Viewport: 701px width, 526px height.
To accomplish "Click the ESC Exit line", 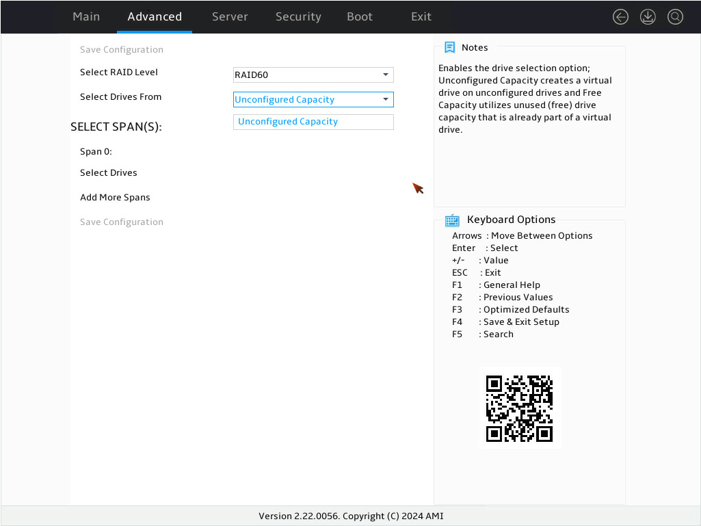I will point(477,273).
